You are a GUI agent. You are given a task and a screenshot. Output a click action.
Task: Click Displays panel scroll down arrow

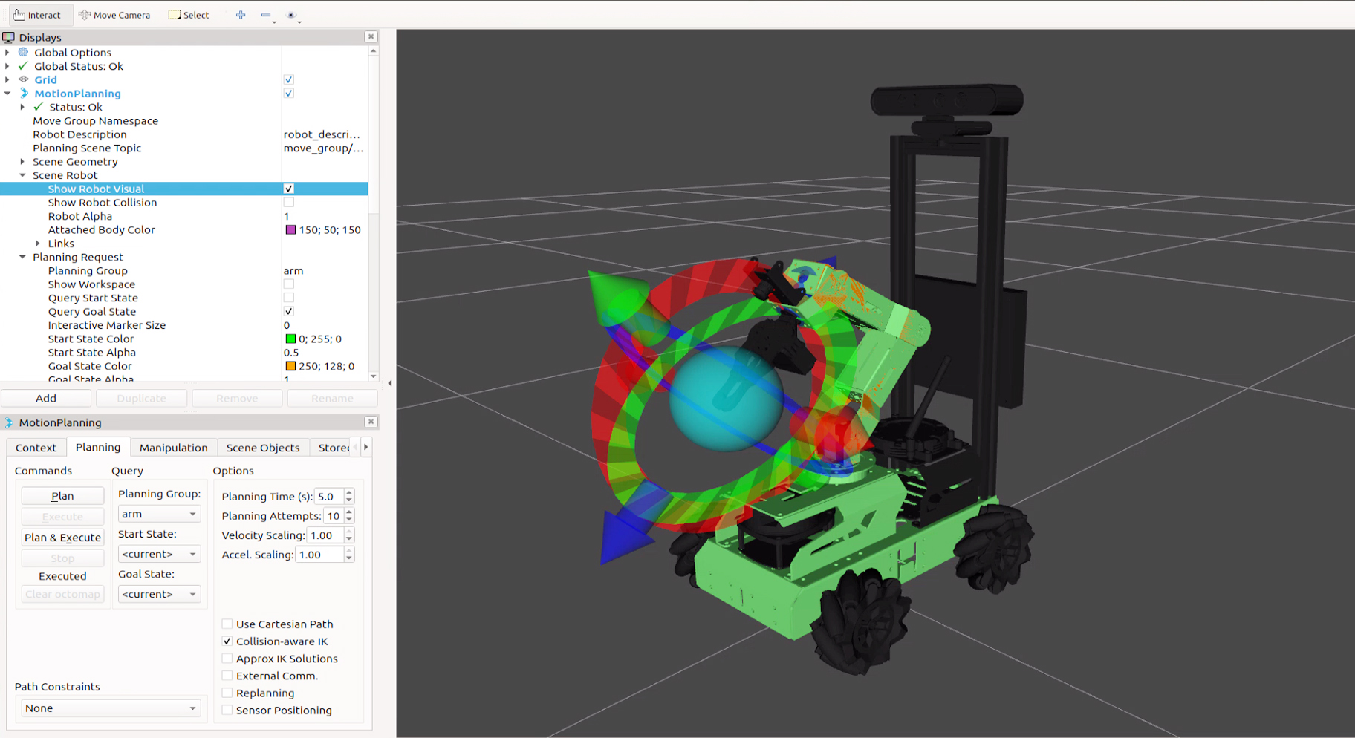(374, 376)
